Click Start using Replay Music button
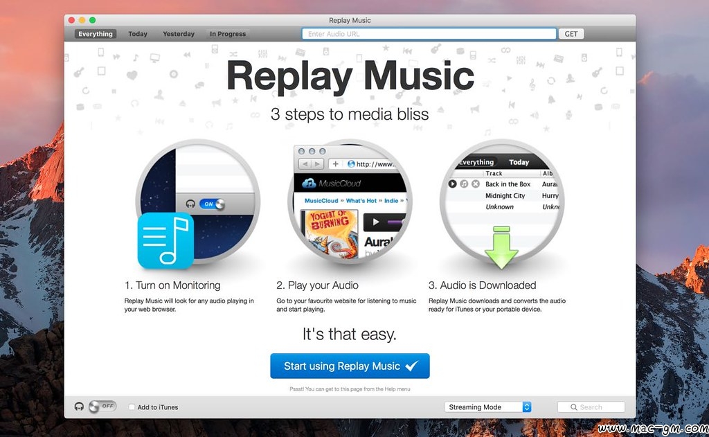 coord(350,366)
